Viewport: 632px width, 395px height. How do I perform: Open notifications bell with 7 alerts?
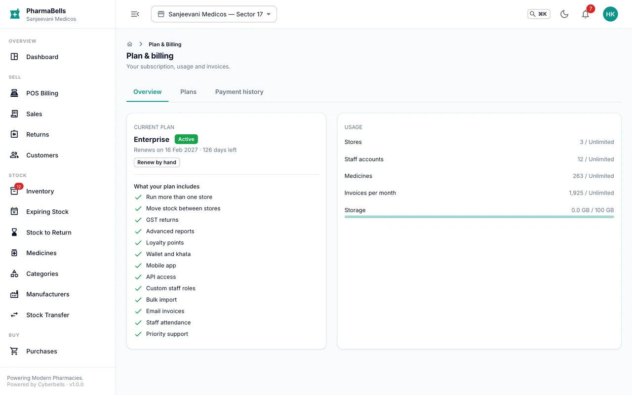pyautogui.click(x=586, y=14)
